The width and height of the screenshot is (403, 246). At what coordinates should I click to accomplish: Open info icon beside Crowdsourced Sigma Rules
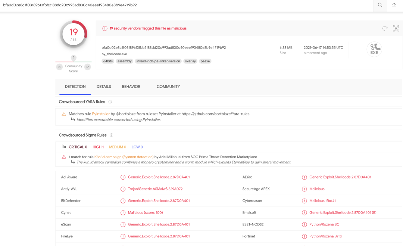(111, 135)
